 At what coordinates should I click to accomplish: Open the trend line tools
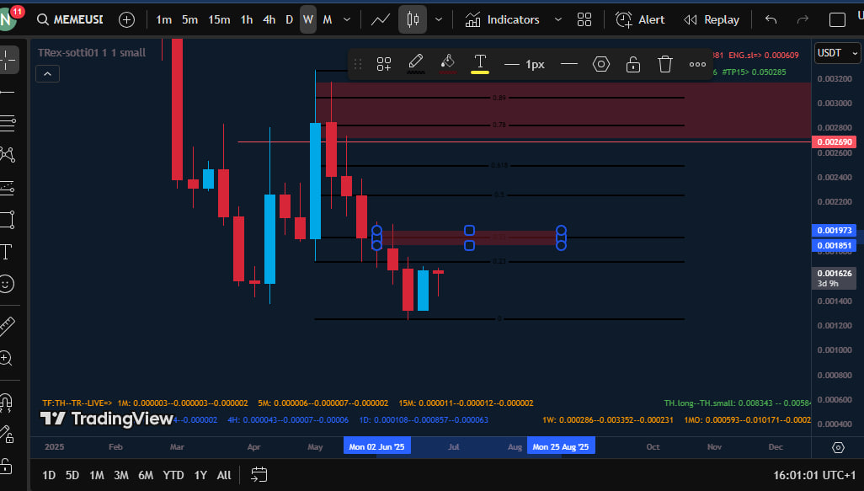tap(8, 92)
